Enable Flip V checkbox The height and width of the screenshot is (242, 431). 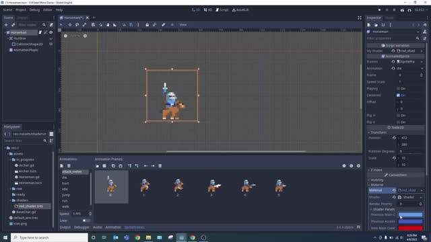coord(398,122)
